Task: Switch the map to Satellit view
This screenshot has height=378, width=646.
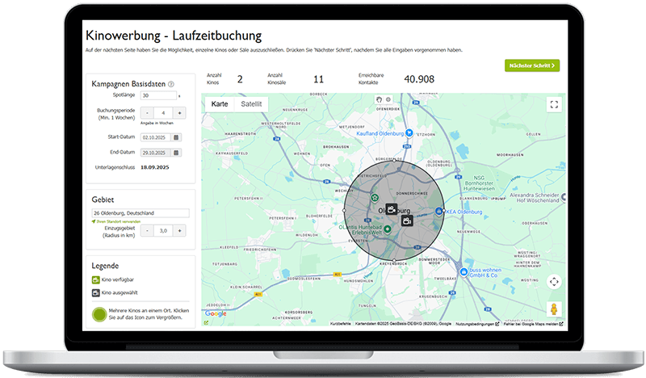Action: pos(251,104)
